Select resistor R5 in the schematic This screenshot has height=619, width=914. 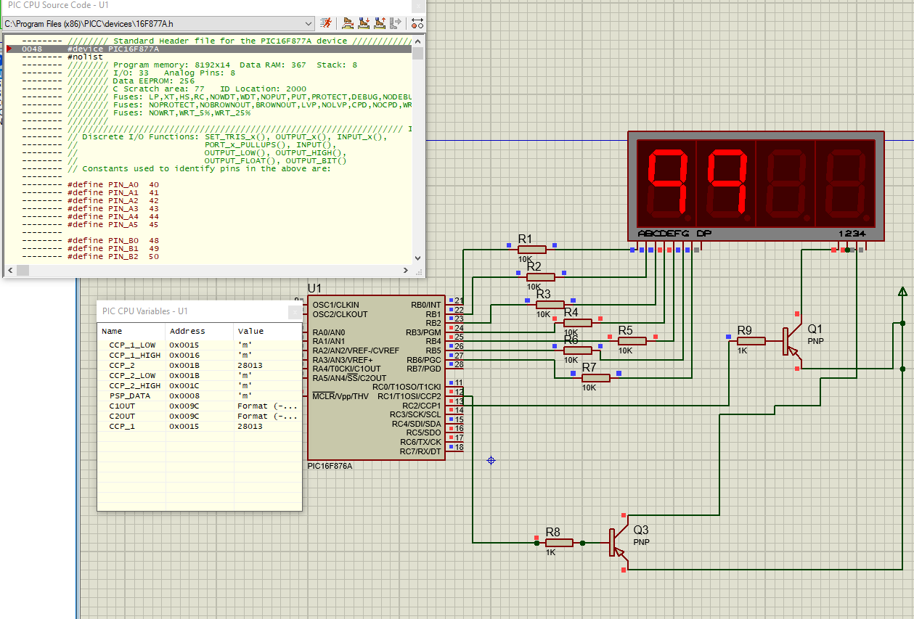click(x=632, y=340)
